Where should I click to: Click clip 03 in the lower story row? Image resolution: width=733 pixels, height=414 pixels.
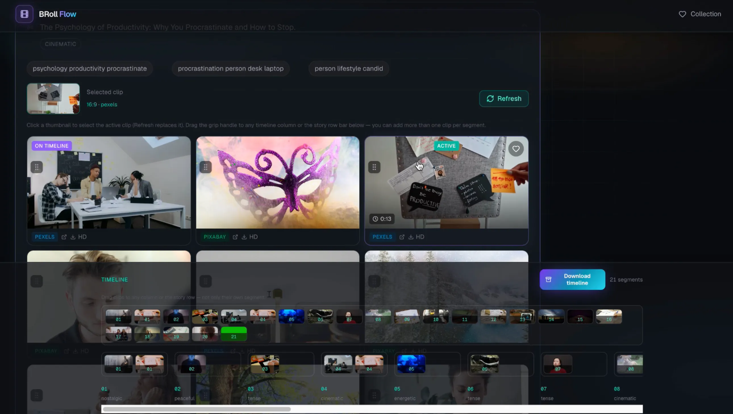(265, 364)
